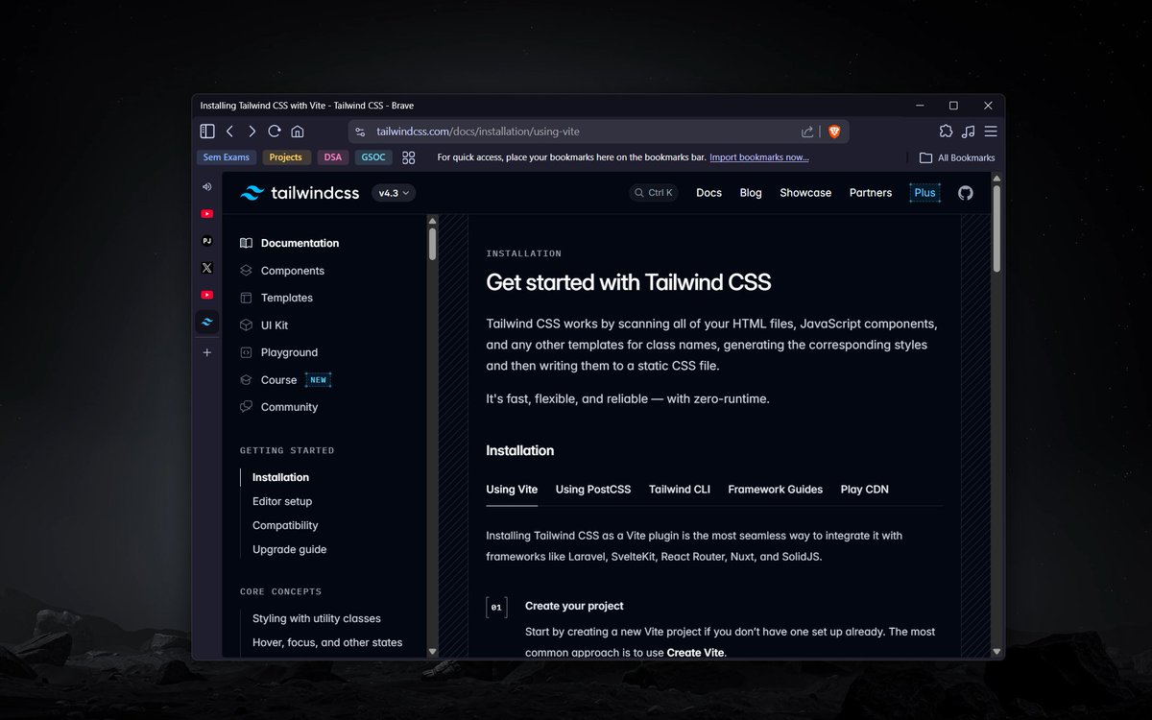Open Blog in the top navigation
The image size is (1152, 720).
tap(751, 193)
